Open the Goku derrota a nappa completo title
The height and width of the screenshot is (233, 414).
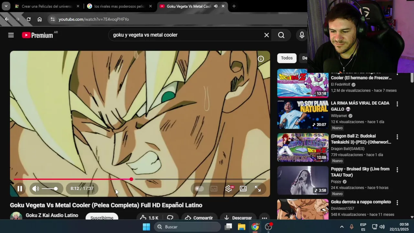[x=361, y=202]
